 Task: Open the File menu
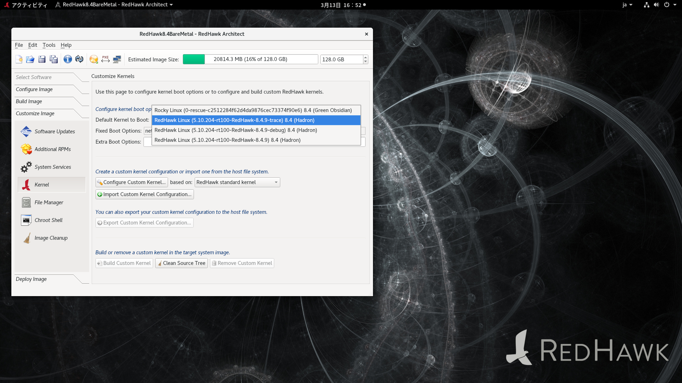[x=19, y=45]
